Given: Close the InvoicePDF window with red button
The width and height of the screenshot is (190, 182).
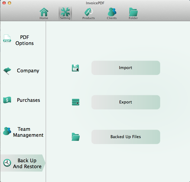Looking at the screenshot, I should pos(4,3).
